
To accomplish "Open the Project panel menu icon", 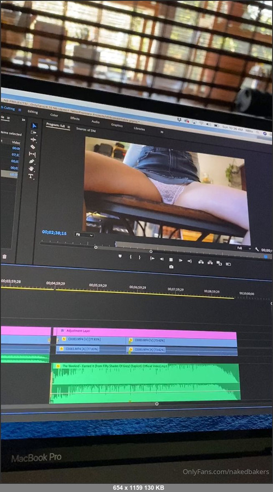I will point(9,118).
